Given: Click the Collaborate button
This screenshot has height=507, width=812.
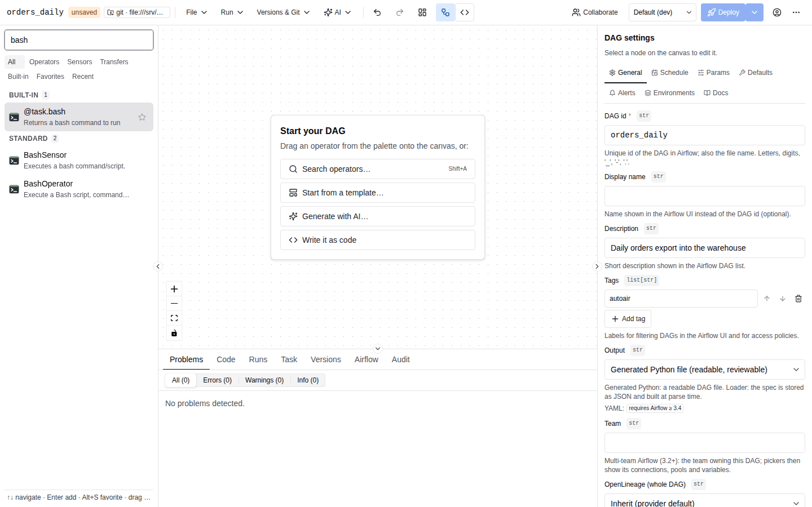Looking at the screenshot, I should click(x=595, y=12).
